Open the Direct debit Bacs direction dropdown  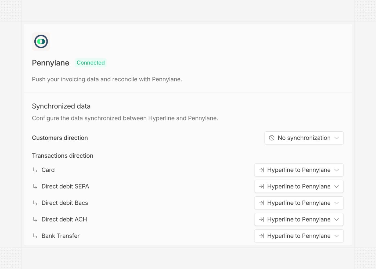point(299,203)
